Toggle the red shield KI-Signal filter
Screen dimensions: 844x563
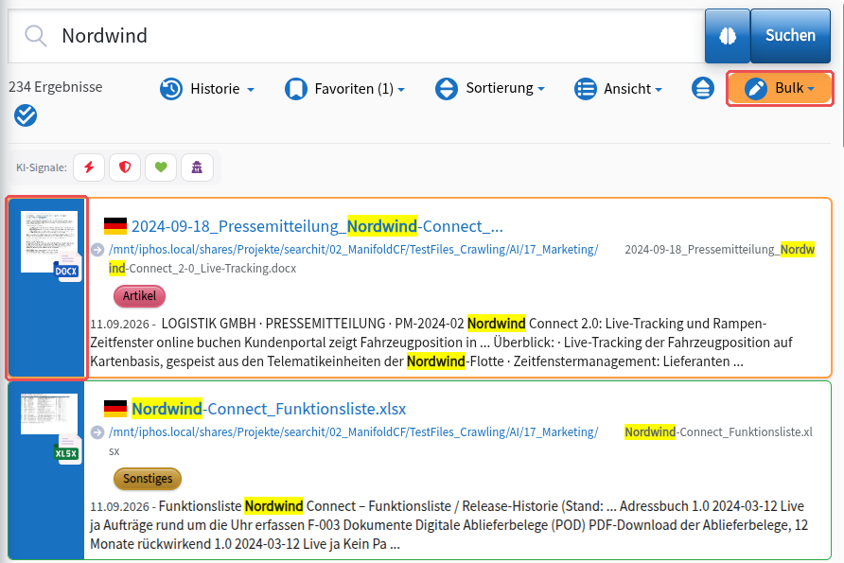coord(125,167)
